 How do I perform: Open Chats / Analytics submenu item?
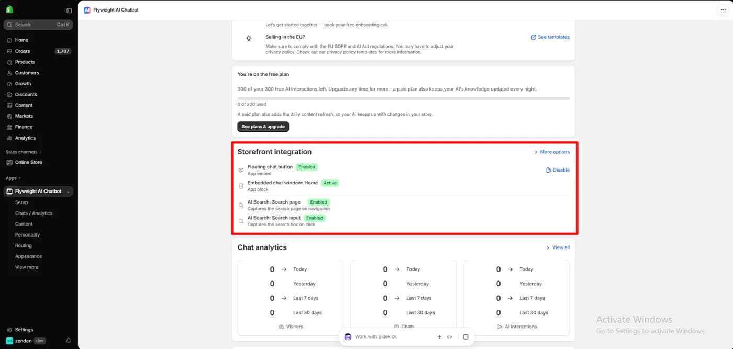click(34, 213)
